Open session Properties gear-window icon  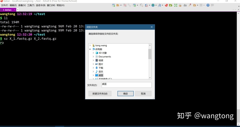[134, 5]
